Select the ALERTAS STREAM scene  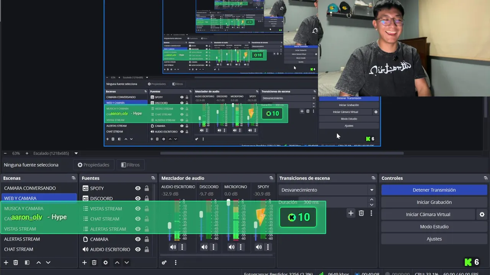point(39,239)
